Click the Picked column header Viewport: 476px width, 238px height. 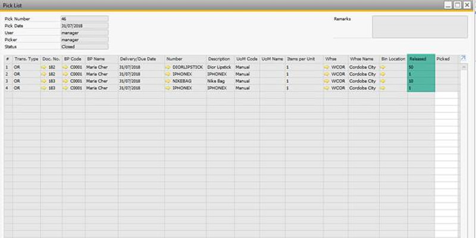pyautogui.click(x=445, y=59)
